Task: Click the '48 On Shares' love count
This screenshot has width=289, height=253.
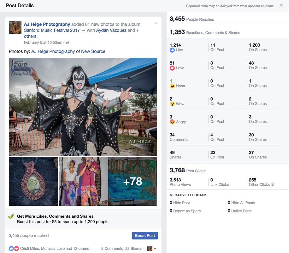Action: coord(258,65)
